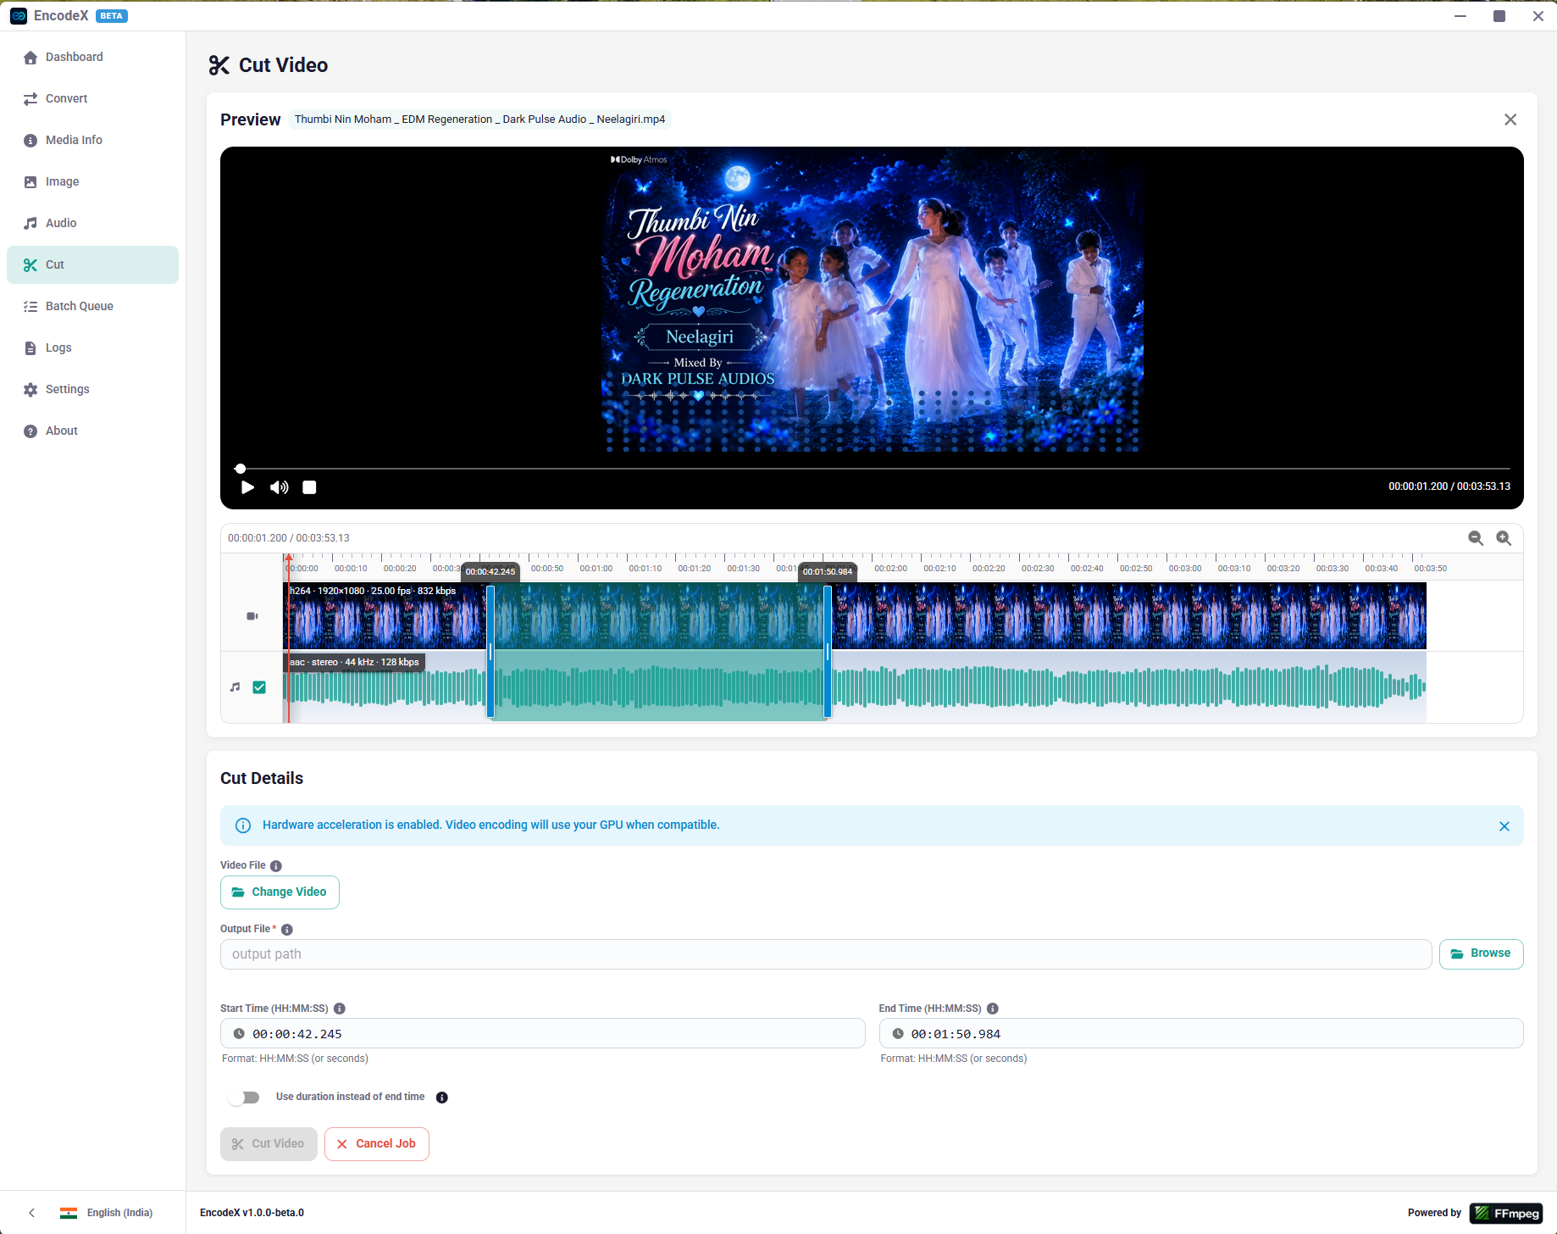This screenshot has width=1557, height=1234.
Task: Dismiss the hardware acceleration notice
Action: (1504, 826)
